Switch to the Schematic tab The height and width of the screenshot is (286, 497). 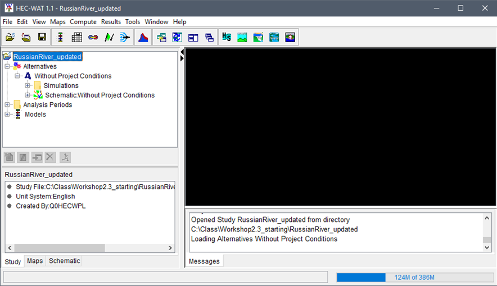[x=64, y=261]
